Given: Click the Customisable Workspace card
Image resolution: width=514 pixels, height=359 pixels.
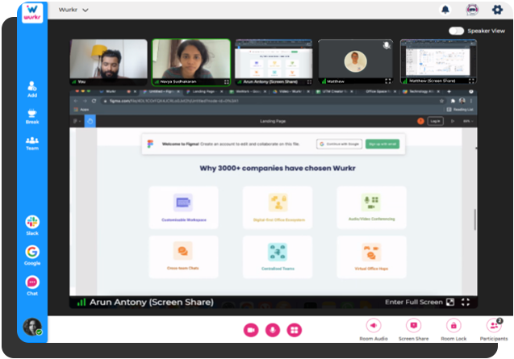Looking at the screenshot, I should pyautogui.click(x=184, y=207).
